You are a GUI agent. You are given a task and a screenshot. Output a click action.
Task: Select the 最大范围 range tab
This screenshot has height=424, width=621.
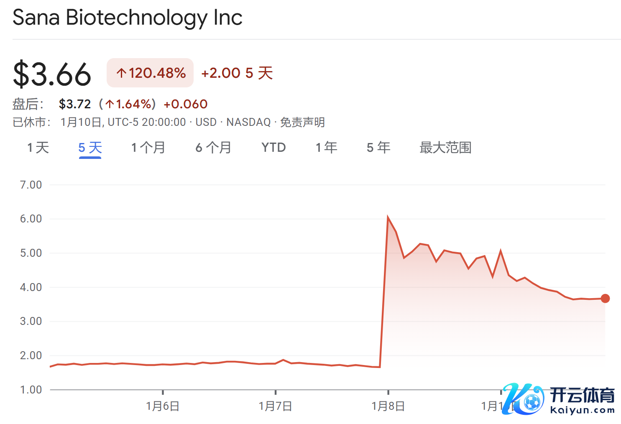(x=445, y=148)
